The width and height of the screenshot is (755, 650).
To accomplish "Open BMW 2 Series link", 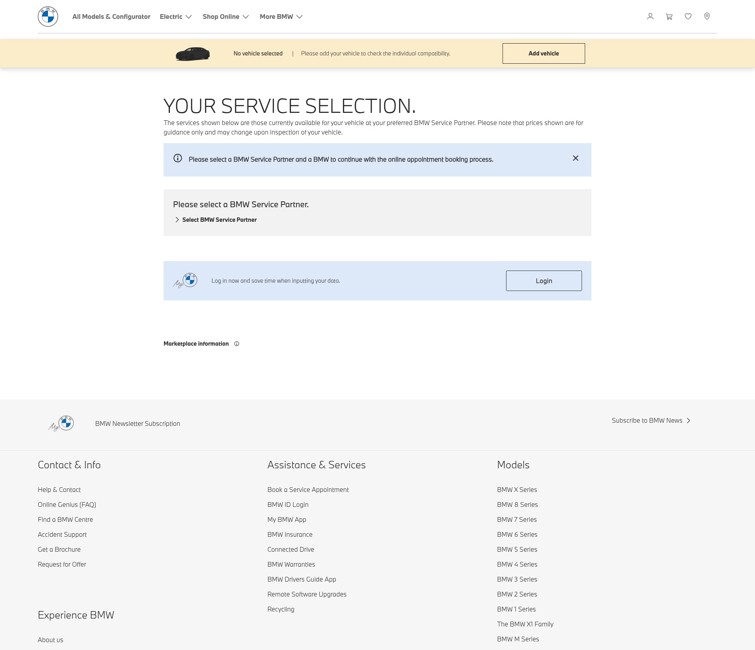I will pyautogui.click(x=517, y=595).
